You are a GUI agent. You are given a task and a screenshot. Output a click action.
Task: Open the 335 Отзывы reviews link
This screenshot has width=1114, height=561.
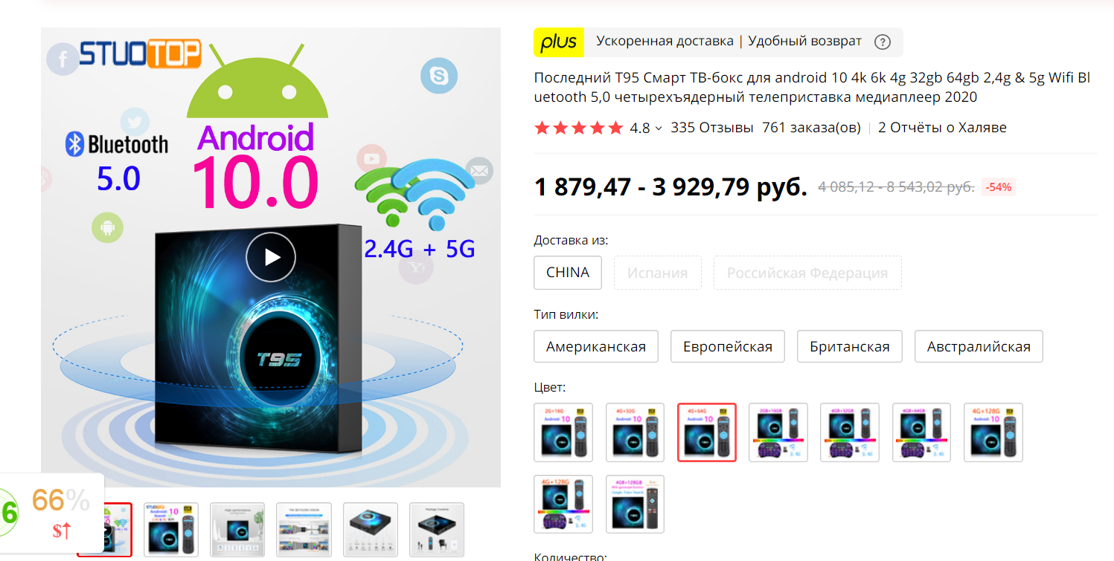point(711,127)
